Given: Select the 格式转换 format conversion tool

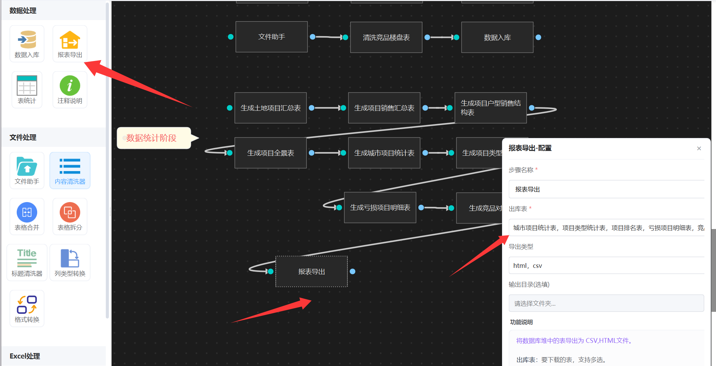Looking at the screenshot, I should [x=27, y=308].
